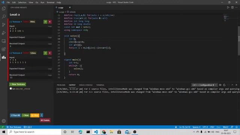Open the Extensions view
The image size is (240, 135).
click(x=4, y=49)
